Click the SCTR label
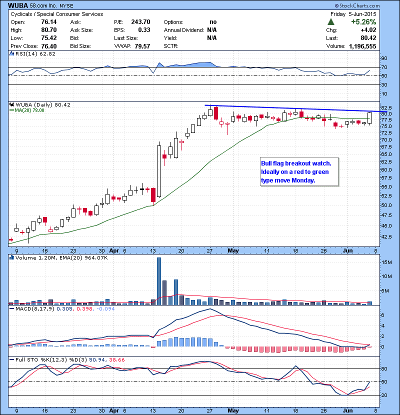 (x=170, y=46)
